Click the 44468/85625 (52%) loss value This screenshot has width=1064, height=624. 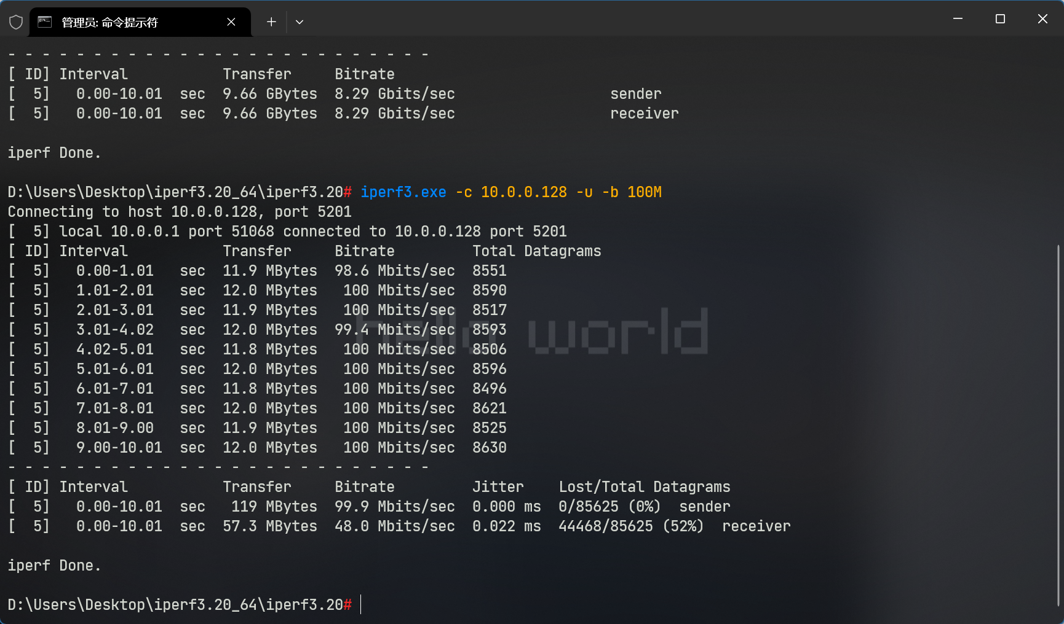point(630,526)
